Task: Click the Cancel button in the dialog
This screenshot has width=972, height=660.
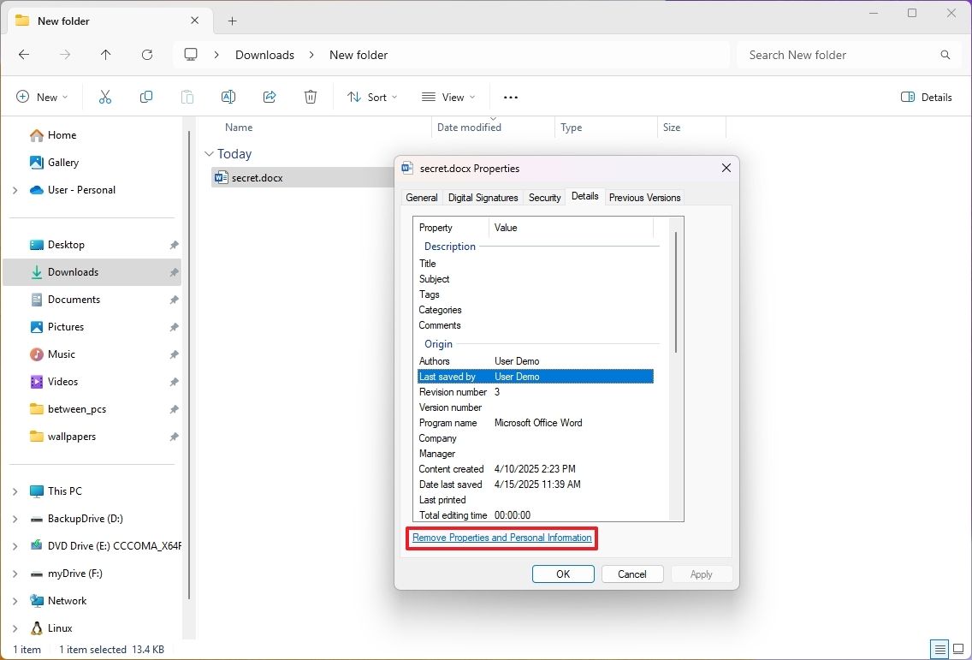Action: pos(632,574)
